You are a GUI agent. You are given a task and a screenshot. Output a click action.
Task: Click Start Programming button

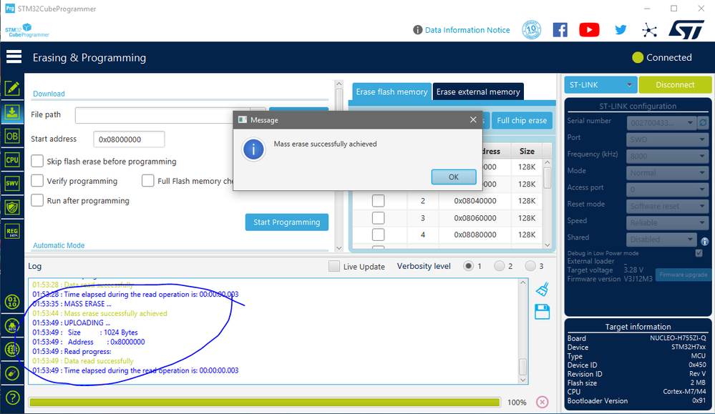pyautogui.click(x=287, y=222)
